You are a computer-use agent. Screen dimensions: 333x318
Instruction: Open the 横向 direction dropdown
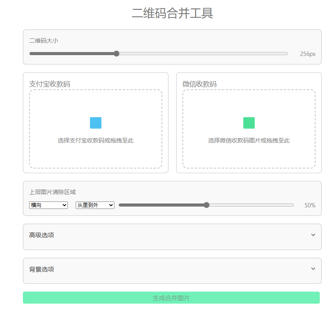click(x=49, y=205)
